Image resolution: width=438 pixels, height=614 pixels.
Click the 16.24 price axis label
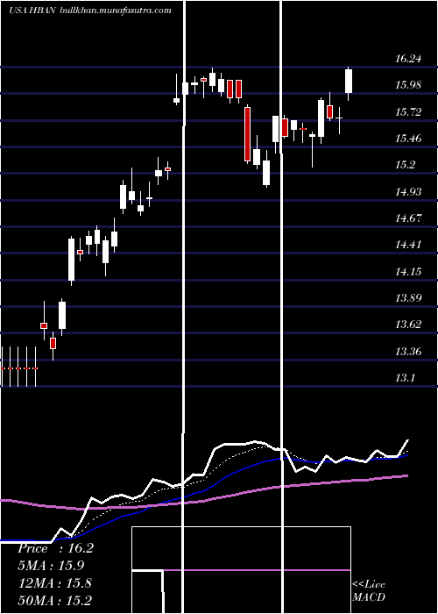[408, 59]
